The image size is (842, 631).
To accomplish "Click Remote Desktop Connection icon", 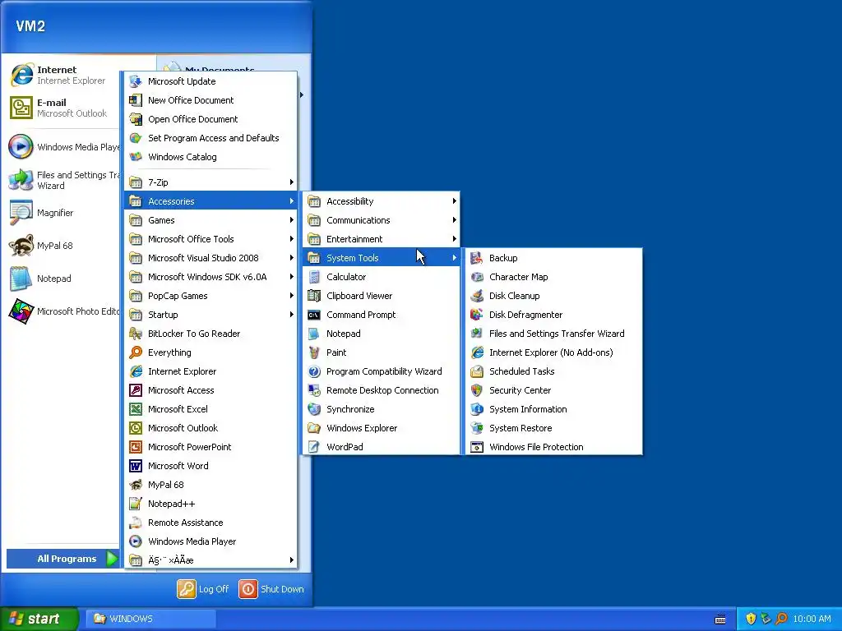I will point(314,390).
